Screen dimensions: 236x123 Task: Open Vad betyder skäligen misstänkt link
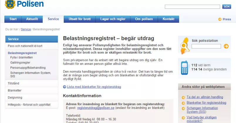click(202, 119)
